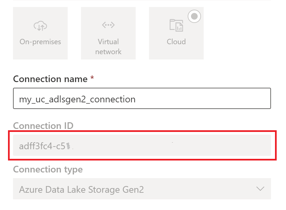
Task: Expand the Azure Data Lake Storage Gen2 selector
Action: point(141,189)
